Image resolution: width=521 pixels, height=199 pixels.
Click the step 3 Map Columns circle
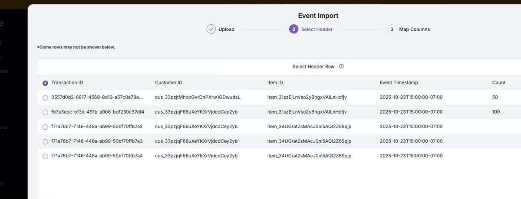(392, 29)
